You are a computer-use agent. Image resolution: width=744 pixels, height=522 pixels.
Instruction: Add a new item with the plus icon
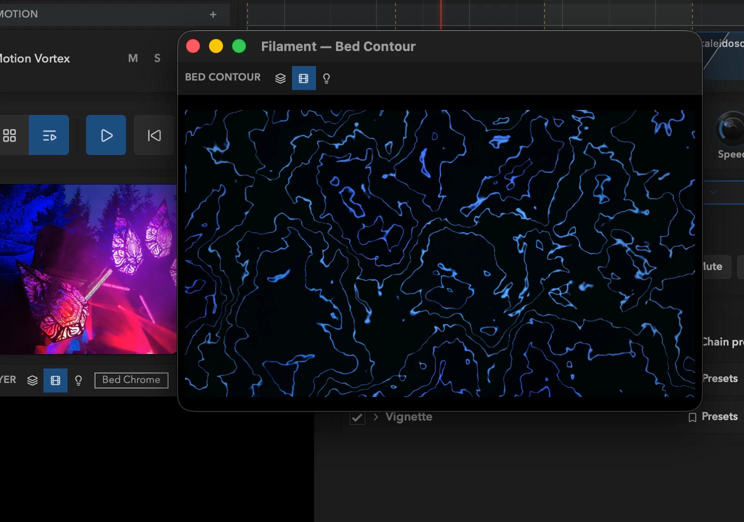click(213, 14)
